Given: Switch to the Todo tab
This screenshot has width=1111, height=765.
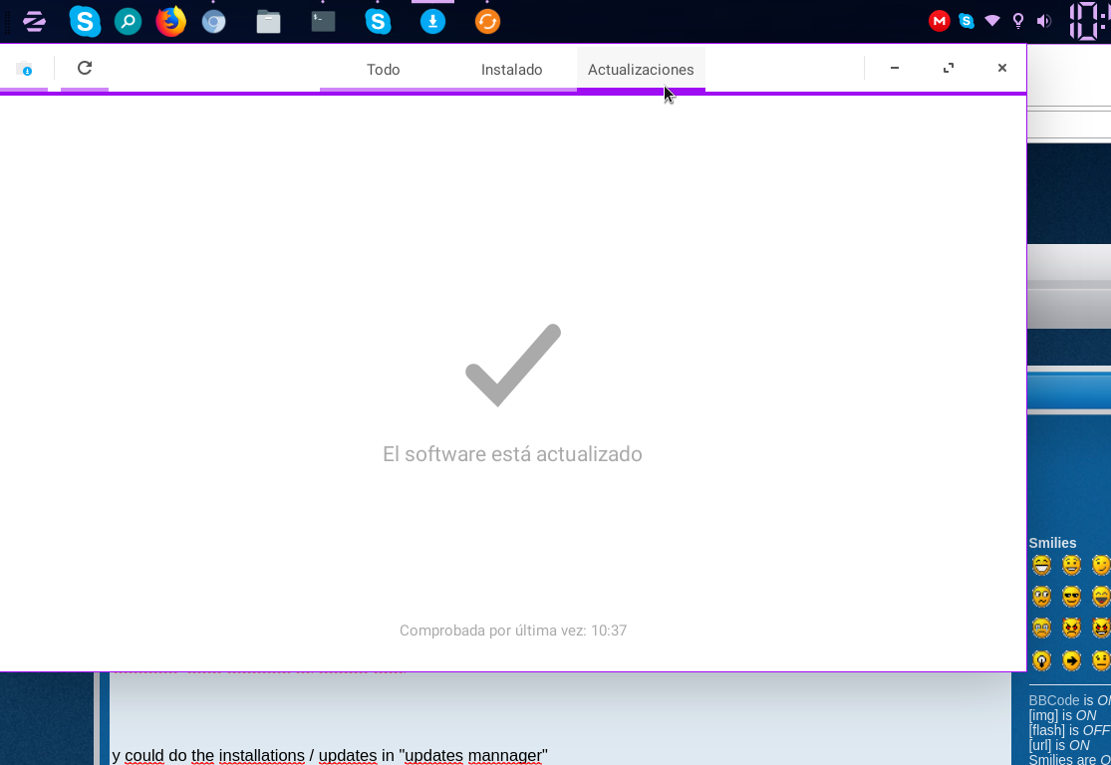Looking at the screenshot, I should [x=384, y=70].
